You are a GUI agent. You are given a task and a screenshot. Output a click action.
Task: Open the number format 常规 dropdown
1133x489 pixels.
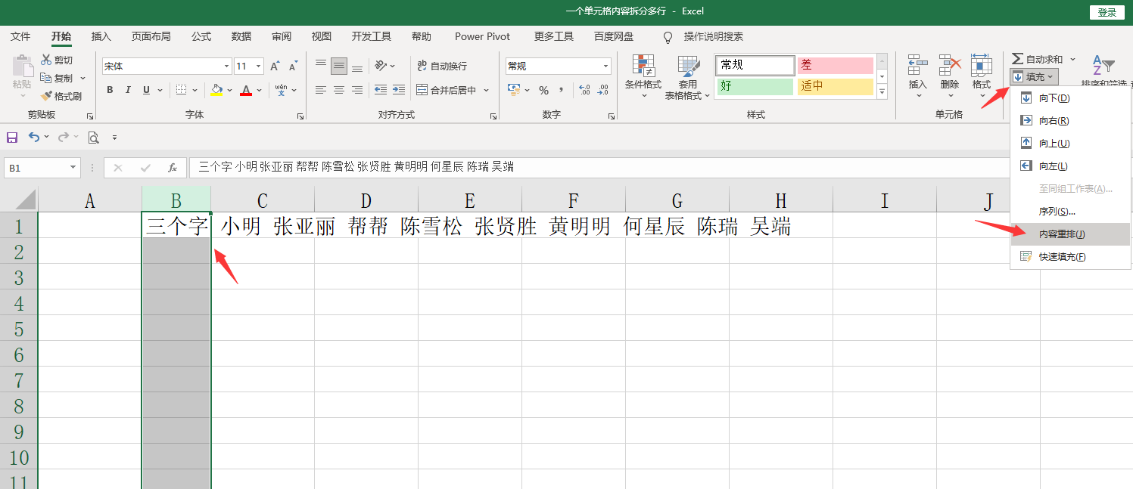pyautogui.click(x=605, y=67)
